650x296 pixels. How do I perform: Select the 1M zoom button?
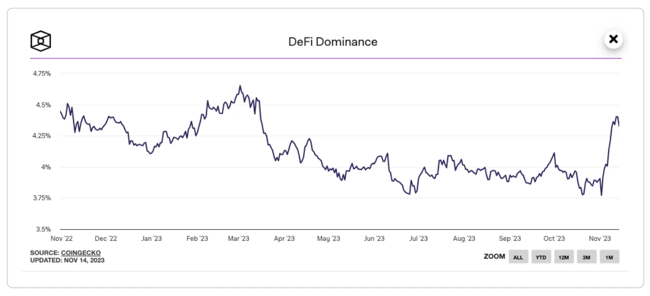point(609,257)
